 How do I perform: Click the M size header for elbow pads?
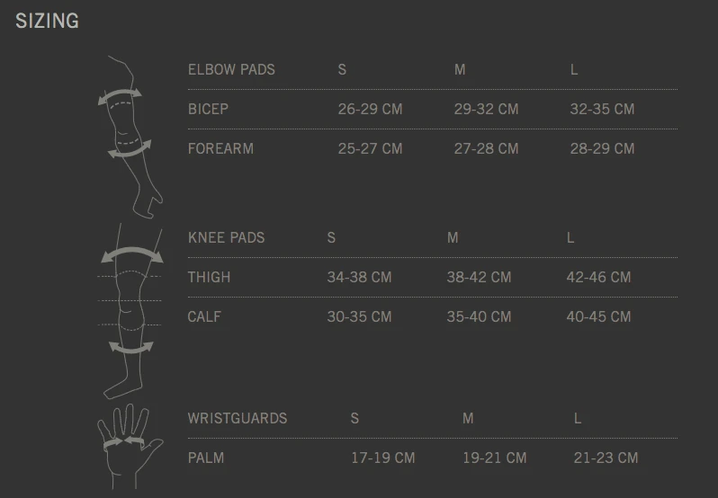(460, 69)
